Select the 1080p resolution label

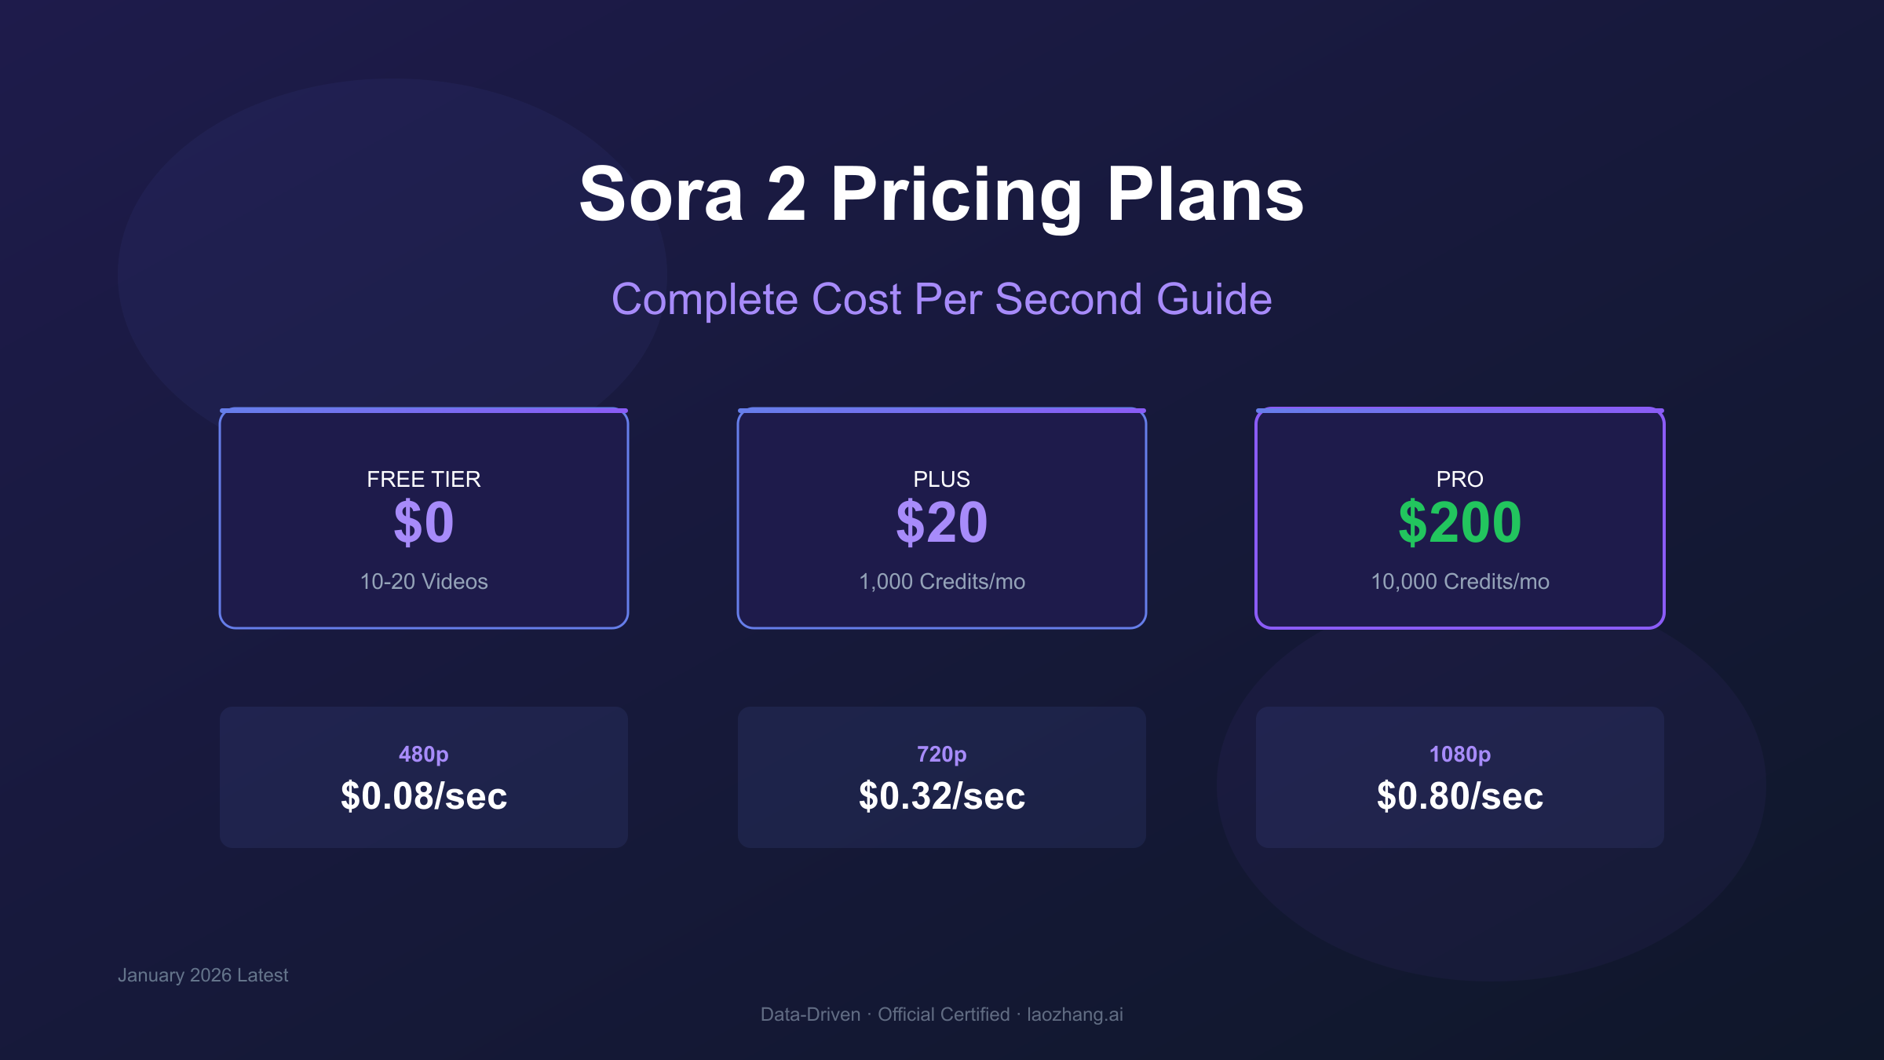pyautogui.click(x=1459, y=755)
